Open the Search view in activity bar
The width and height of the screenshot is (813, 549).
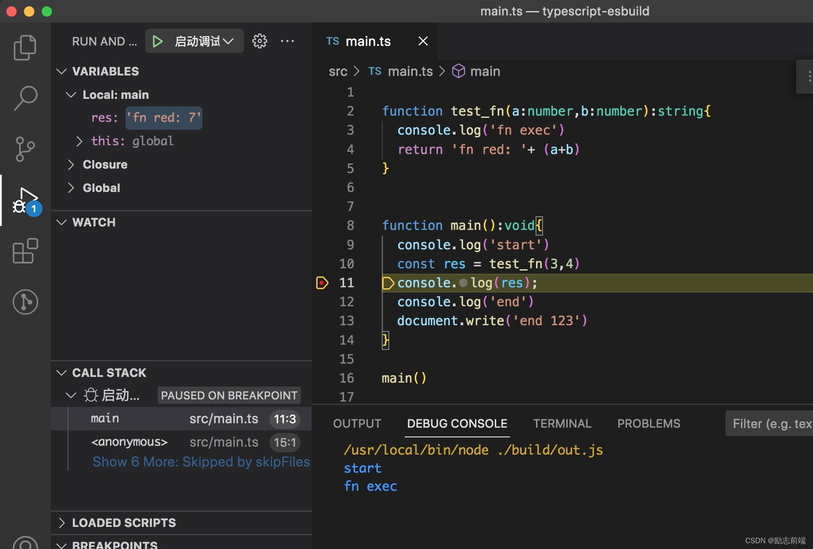tap(25, 98)
